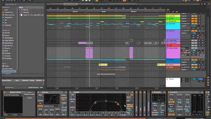Viewport: 211px width, 119px height.
Task: Adjust the EQ Eight Freq knob
Action: pos(72,97)
